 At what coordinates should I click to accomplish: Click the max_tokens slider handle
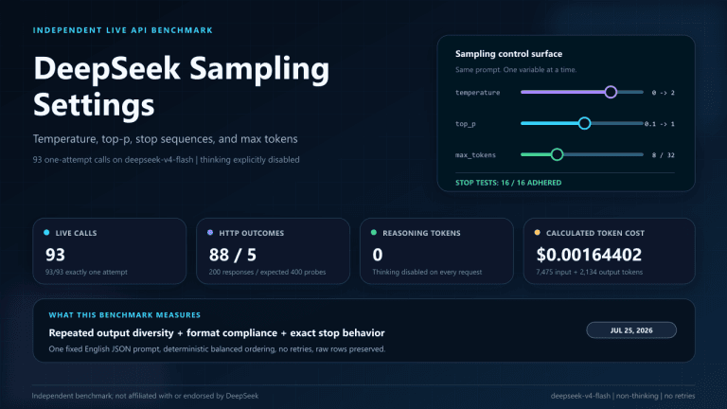point(557,154)
